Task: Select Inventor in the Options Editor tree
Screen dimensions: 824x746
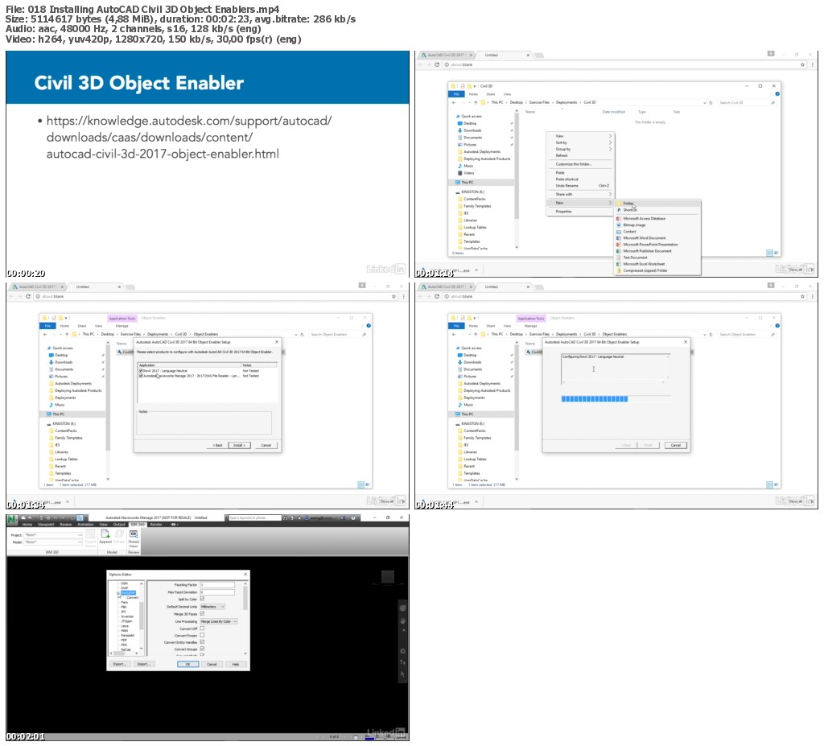Action: click(x=127, y=616)
